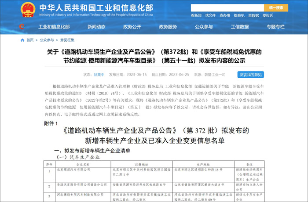Click subheading （一）汽车生产企业
The height and width of the screenshot is (202, 308).
coord(78,157)
